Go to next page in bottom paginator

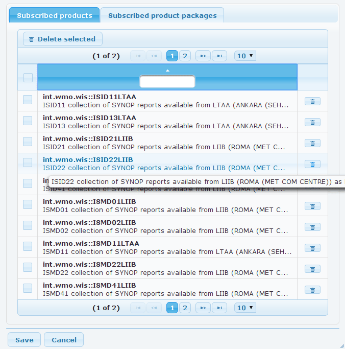[x=203, y=308]
